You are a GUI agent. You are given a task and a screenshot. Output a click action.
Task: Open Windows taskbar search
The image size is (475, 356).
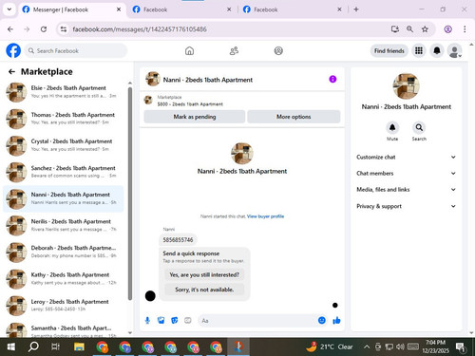[x=33, y=347]
